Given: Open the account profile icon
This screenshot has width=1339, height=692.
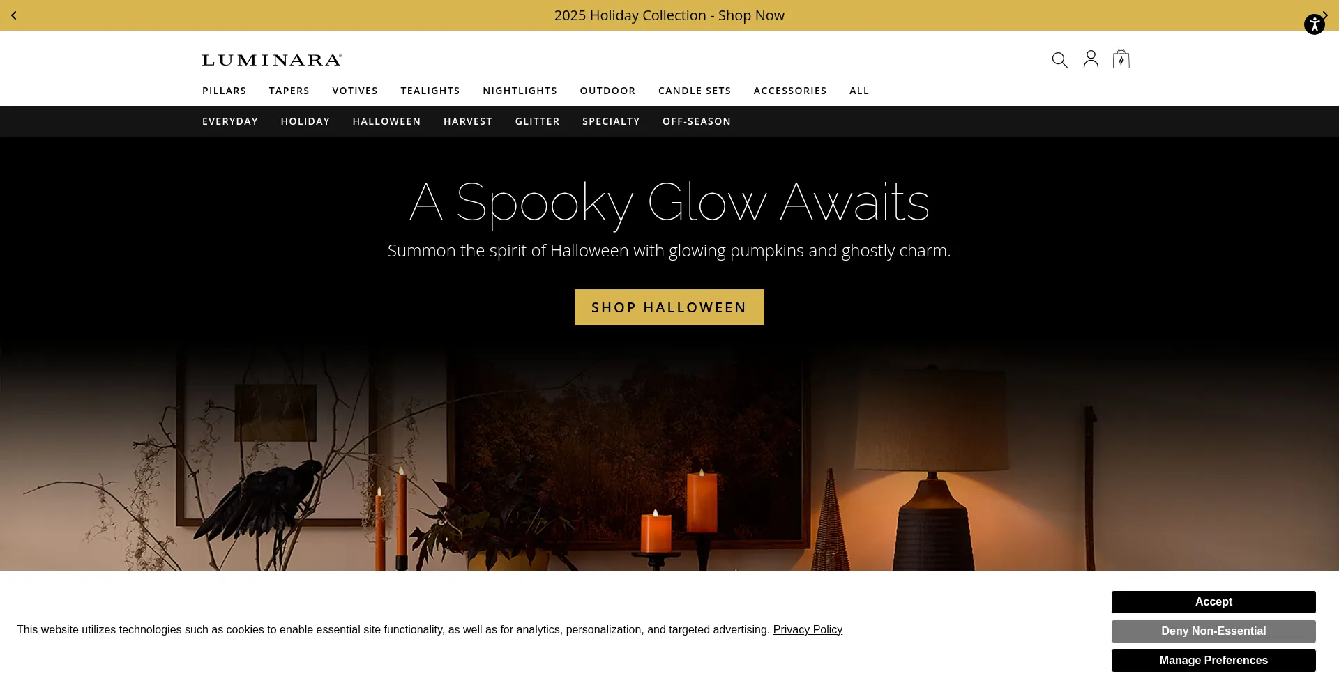Looking at the screenshot, I should 1091,59.
